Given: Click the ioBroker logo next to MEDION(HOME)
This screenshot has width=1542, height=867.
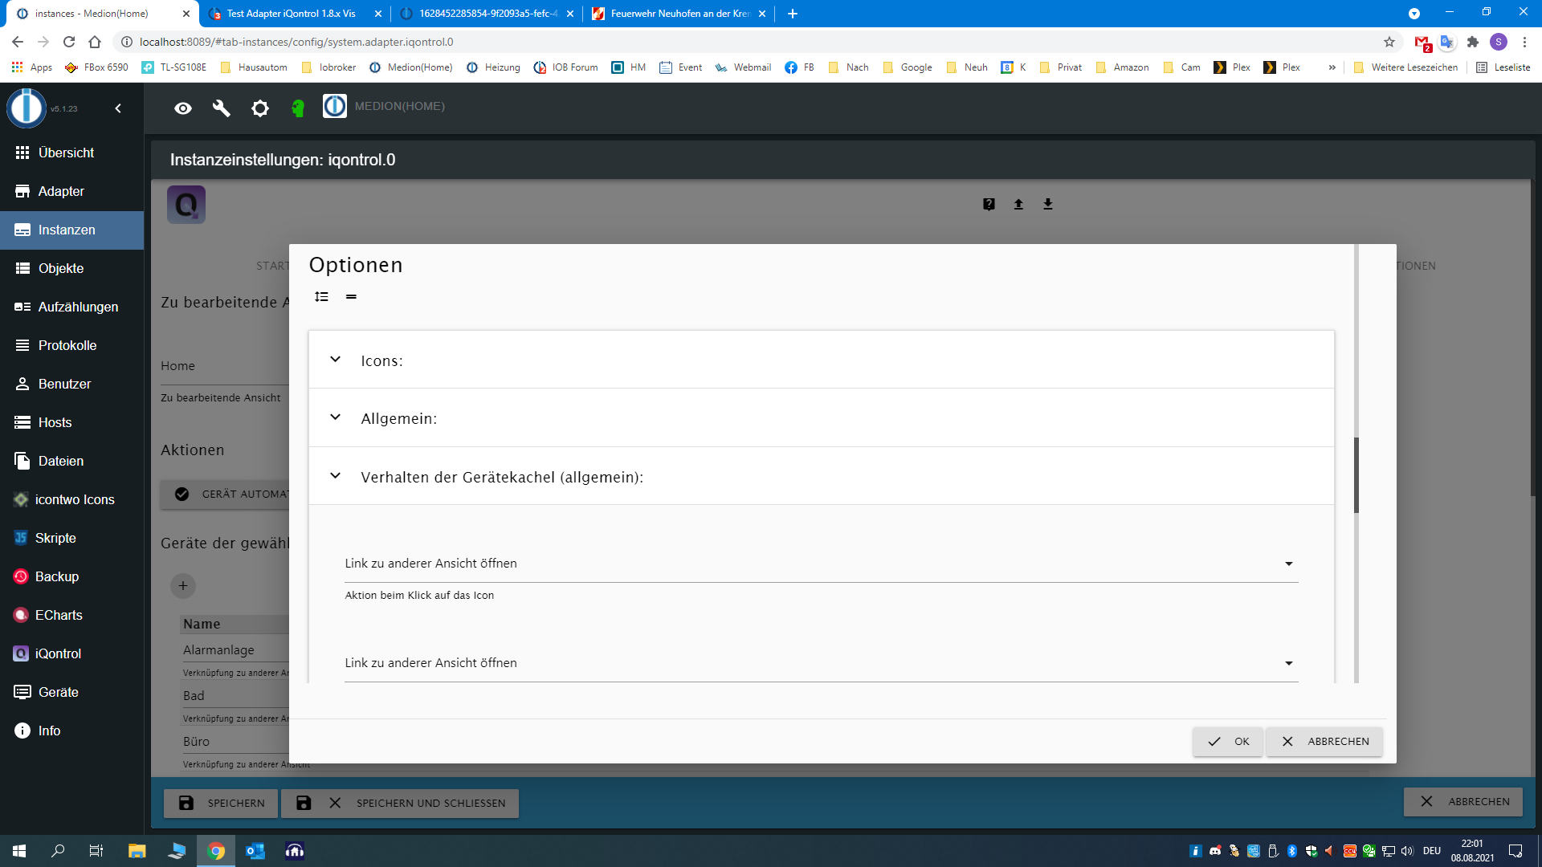Looking at the screenshot, I should [x=335, y=106].
